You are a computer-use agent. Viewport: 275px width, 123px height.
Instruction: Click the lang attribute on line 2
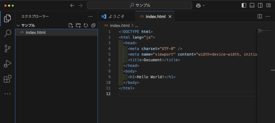[137, 37]
